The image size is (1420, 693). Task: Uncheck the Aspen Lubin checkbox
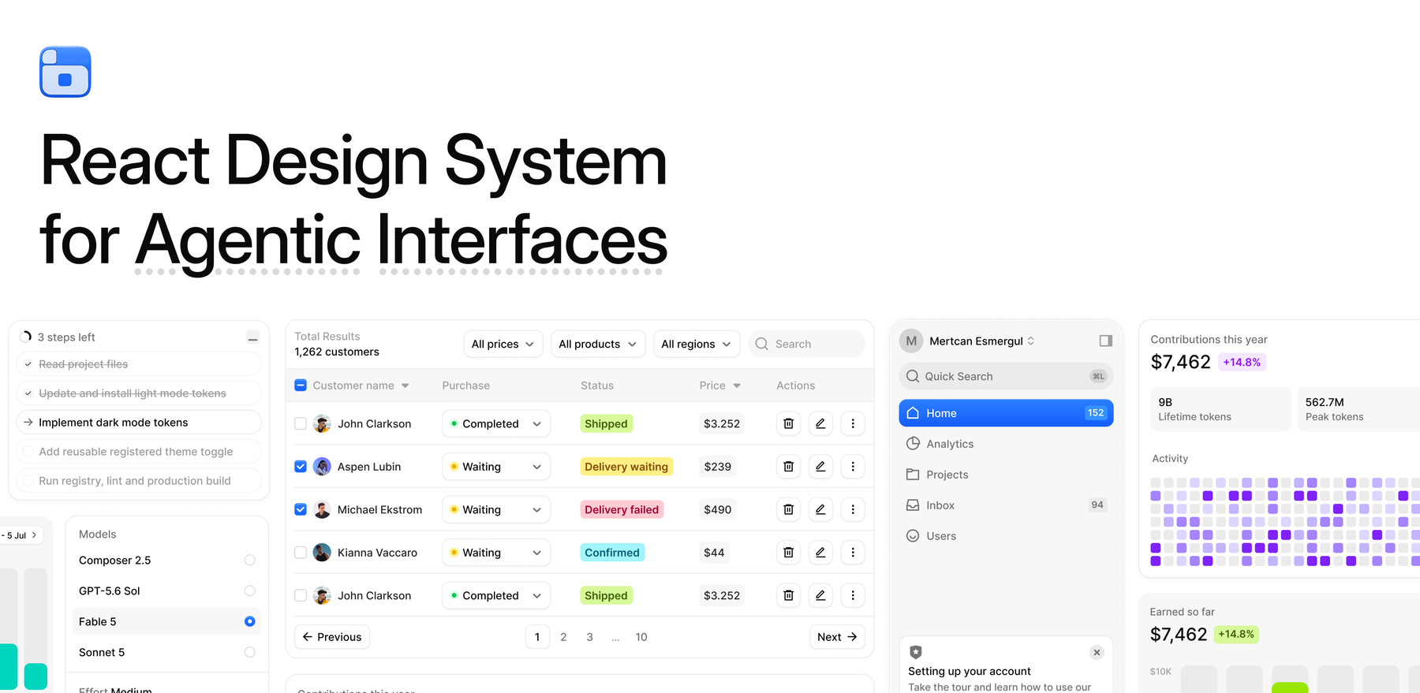(301, 467)
